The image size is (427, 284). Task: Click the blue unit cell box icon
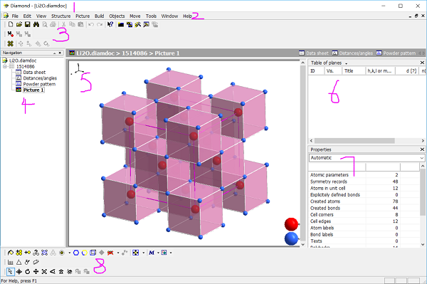click(93, 253)
